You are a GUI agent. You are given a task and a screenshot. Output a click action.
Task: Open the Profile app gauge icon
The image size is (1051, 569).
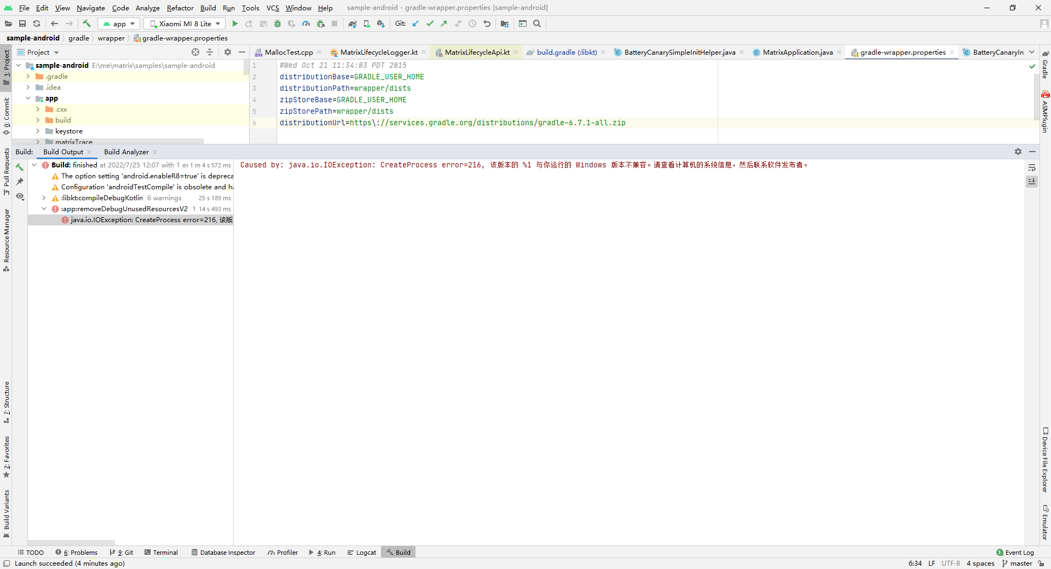pos(306,24)
